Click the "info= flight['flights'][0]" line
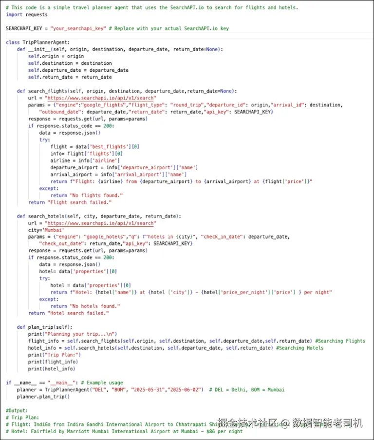Image resolution: width=374 pixels, height=440 pixels. (x=86, y=154)
